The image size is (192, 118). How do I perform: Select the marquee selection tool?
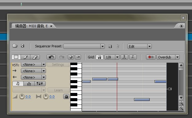16,57
